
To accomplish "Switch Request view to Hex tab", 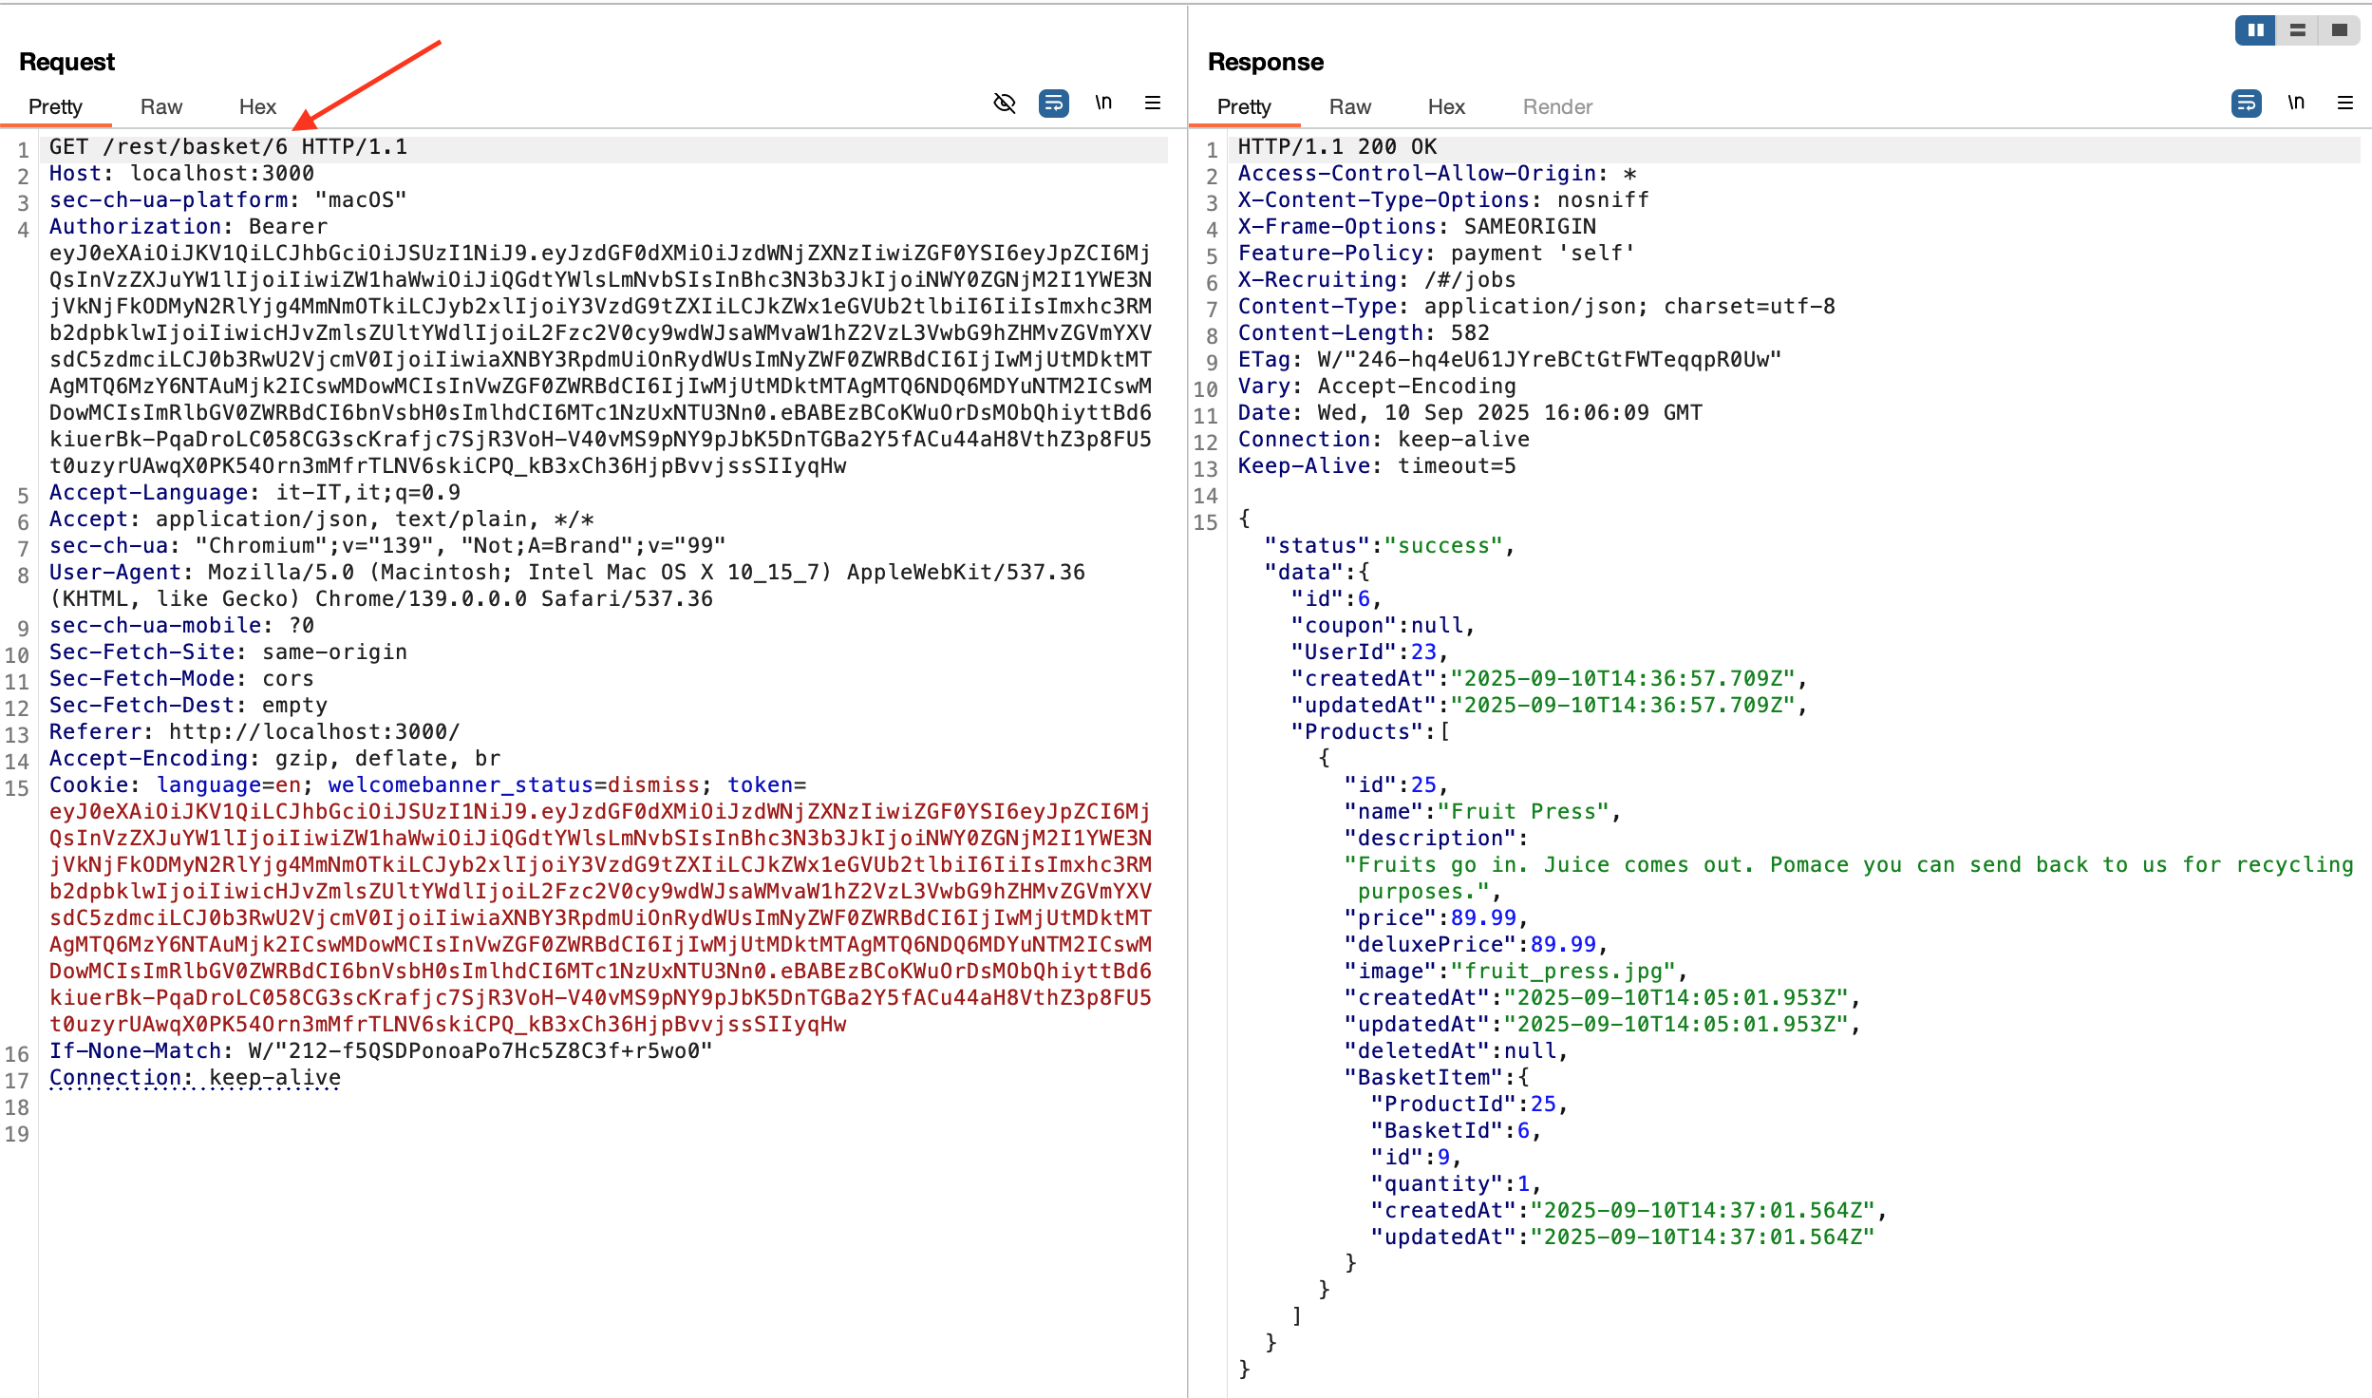I will 257,106.
